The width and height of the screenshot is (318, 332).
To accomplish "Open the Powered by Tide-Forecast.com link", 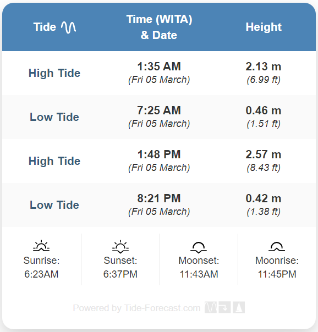I will (x=136, y=308).
